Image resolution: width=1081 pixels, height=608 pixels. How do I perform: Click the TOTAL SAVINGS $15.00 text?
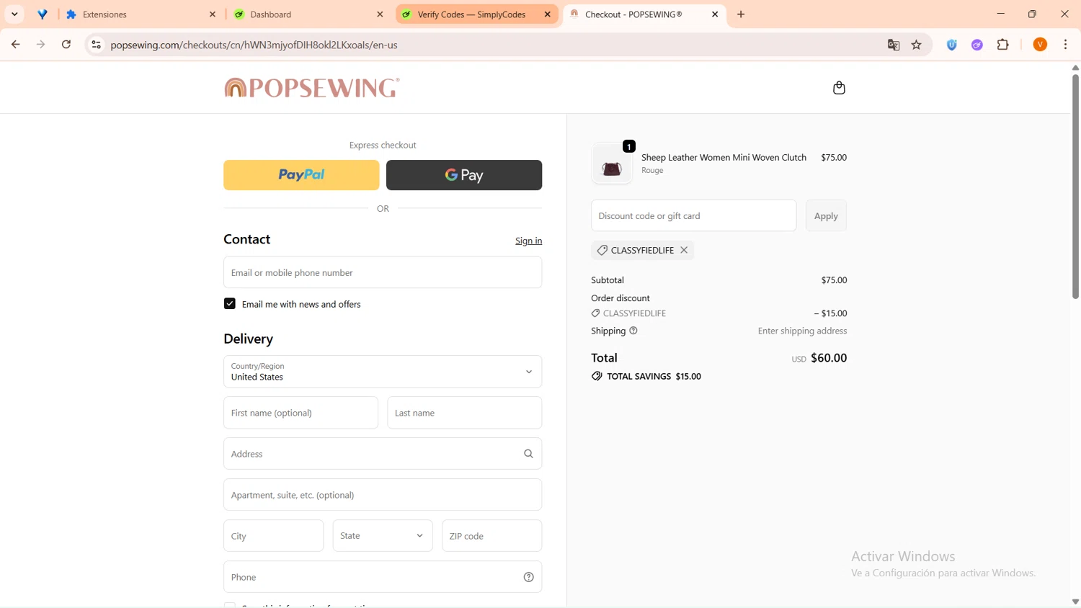tap(654, 376)
